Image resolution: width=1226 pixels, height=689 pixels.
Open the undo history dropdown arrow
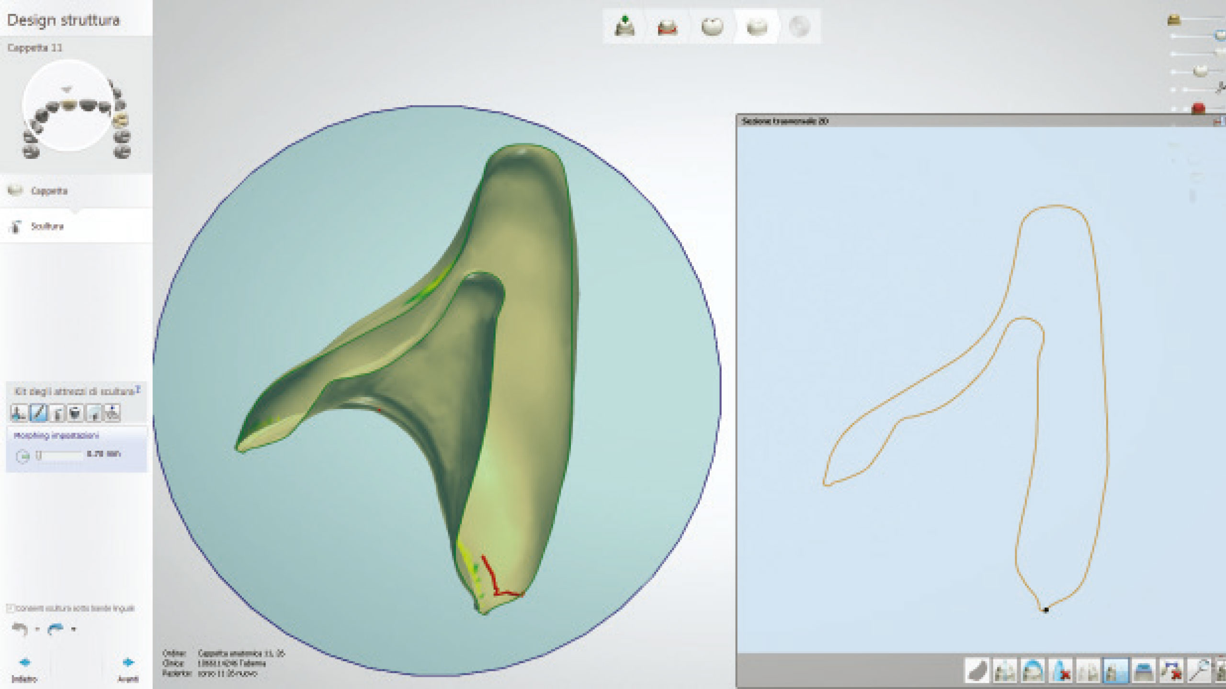(37, 629)
